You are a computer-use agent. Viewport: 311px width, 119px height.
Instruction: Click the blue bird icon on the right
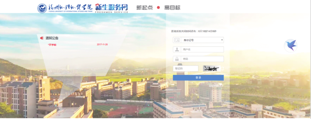(x=291, y=45)
